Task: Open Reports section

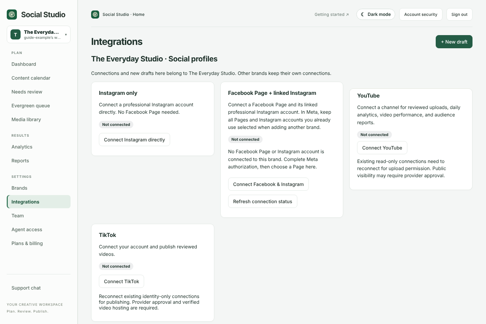Action: [x=38, y=161]
